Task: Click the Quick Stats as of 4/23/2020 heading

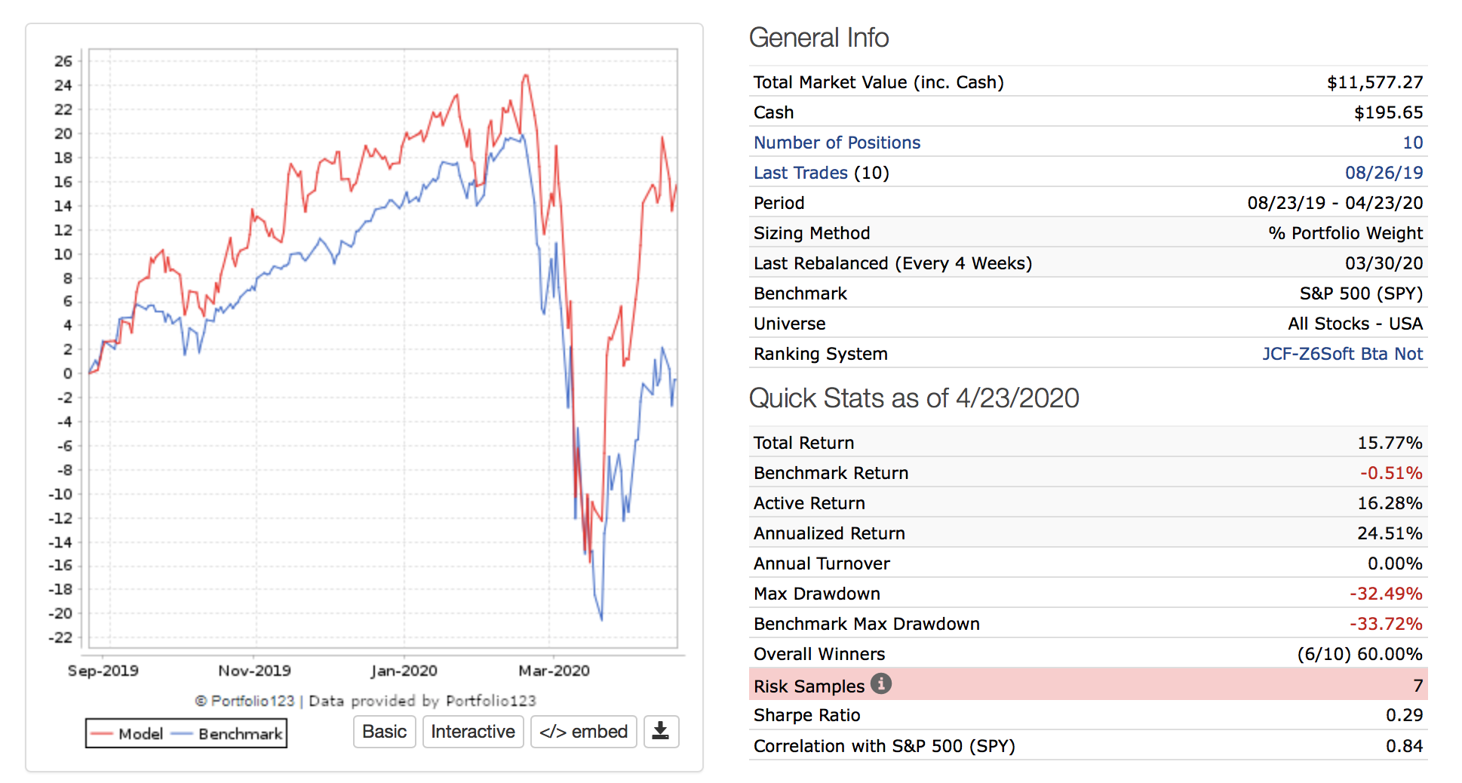Action: [x=914, y=398]
